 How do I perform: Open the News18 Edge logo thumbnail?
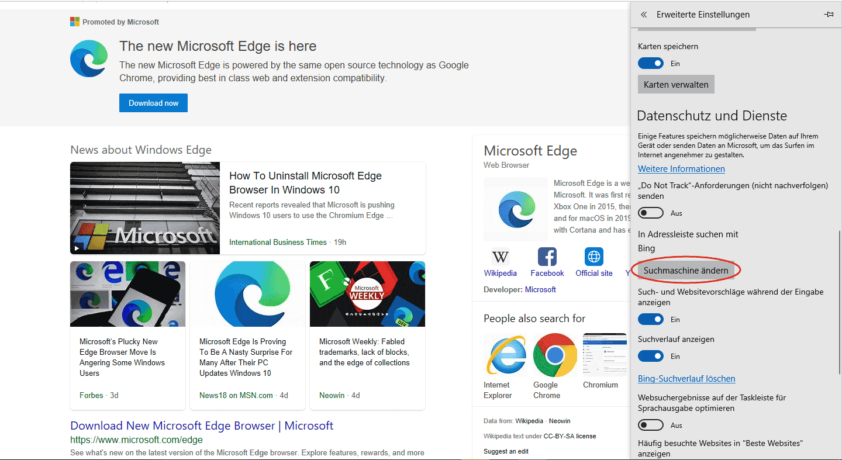tap(247, 294)
